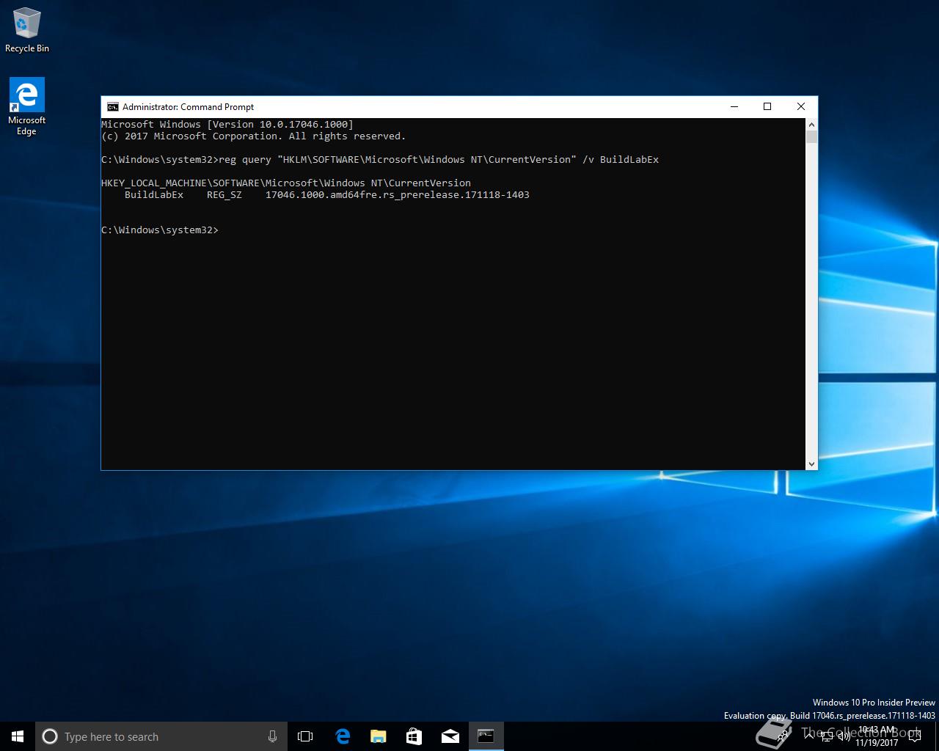This screenshot has width=939, height=751.
Task: Open the network status tray icon
Action: click(827, 736)
